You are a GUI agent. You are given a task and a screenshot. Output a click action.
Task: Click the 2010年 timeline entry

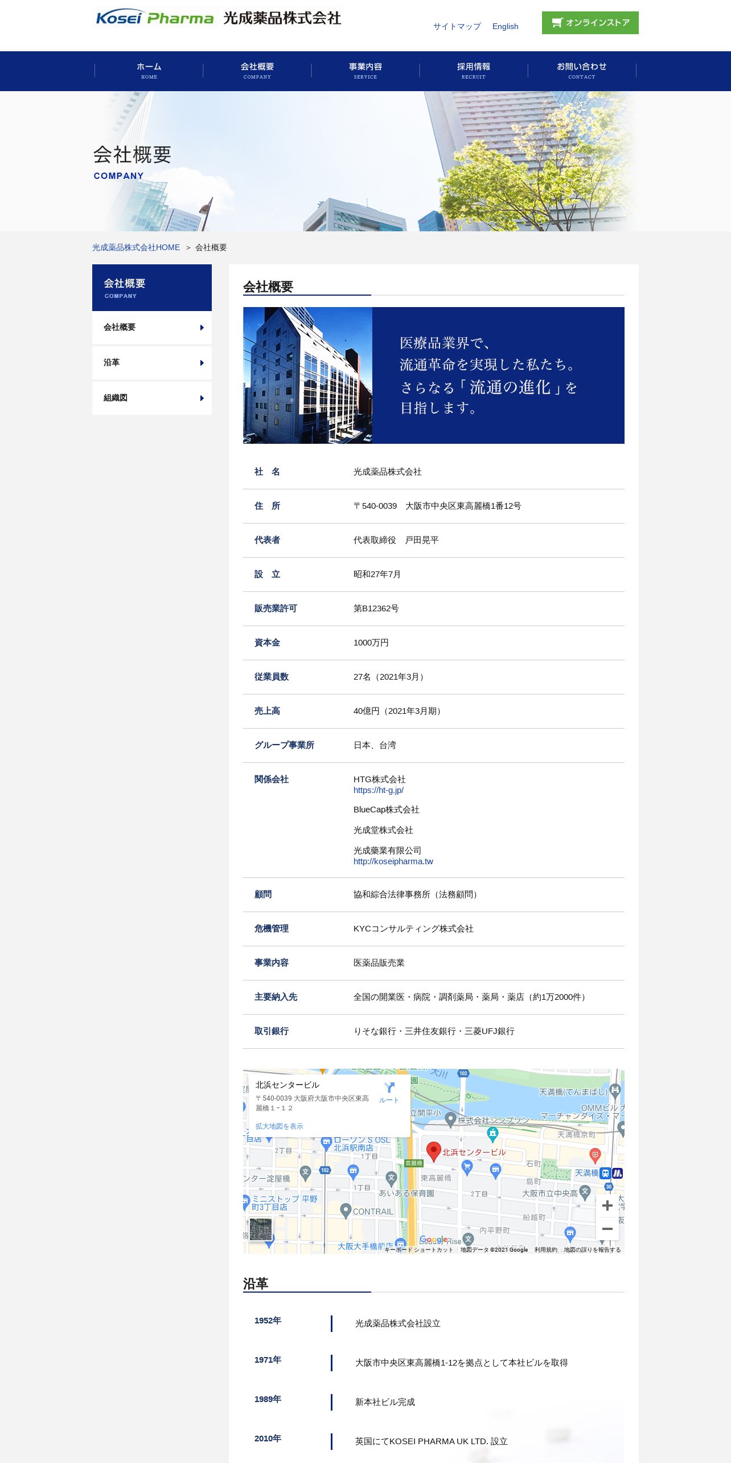pyautogui.click(x=268, y=1439)
